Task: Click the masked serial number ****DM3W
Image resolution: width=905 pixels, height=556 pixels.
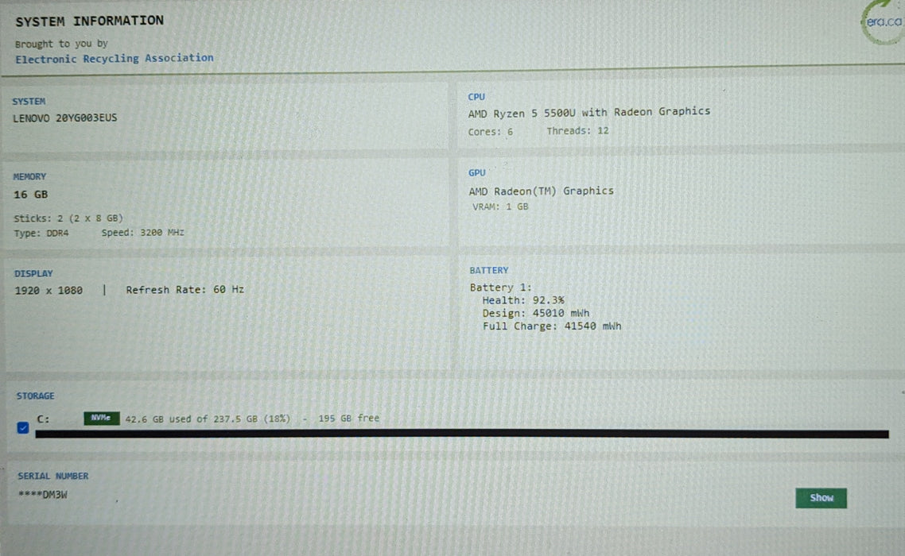Action: click(43, 495)
